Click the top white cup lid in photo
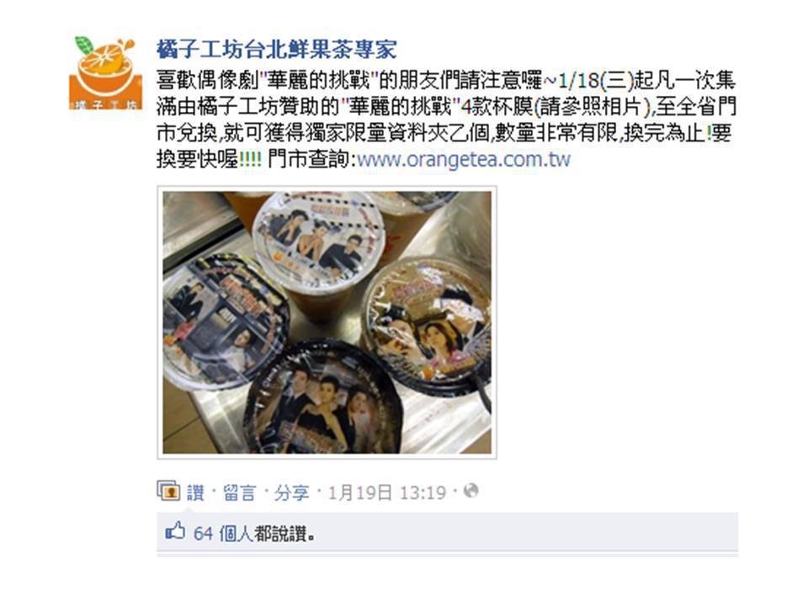Viewport: 808px width, 606px height. tap(320, 240)
